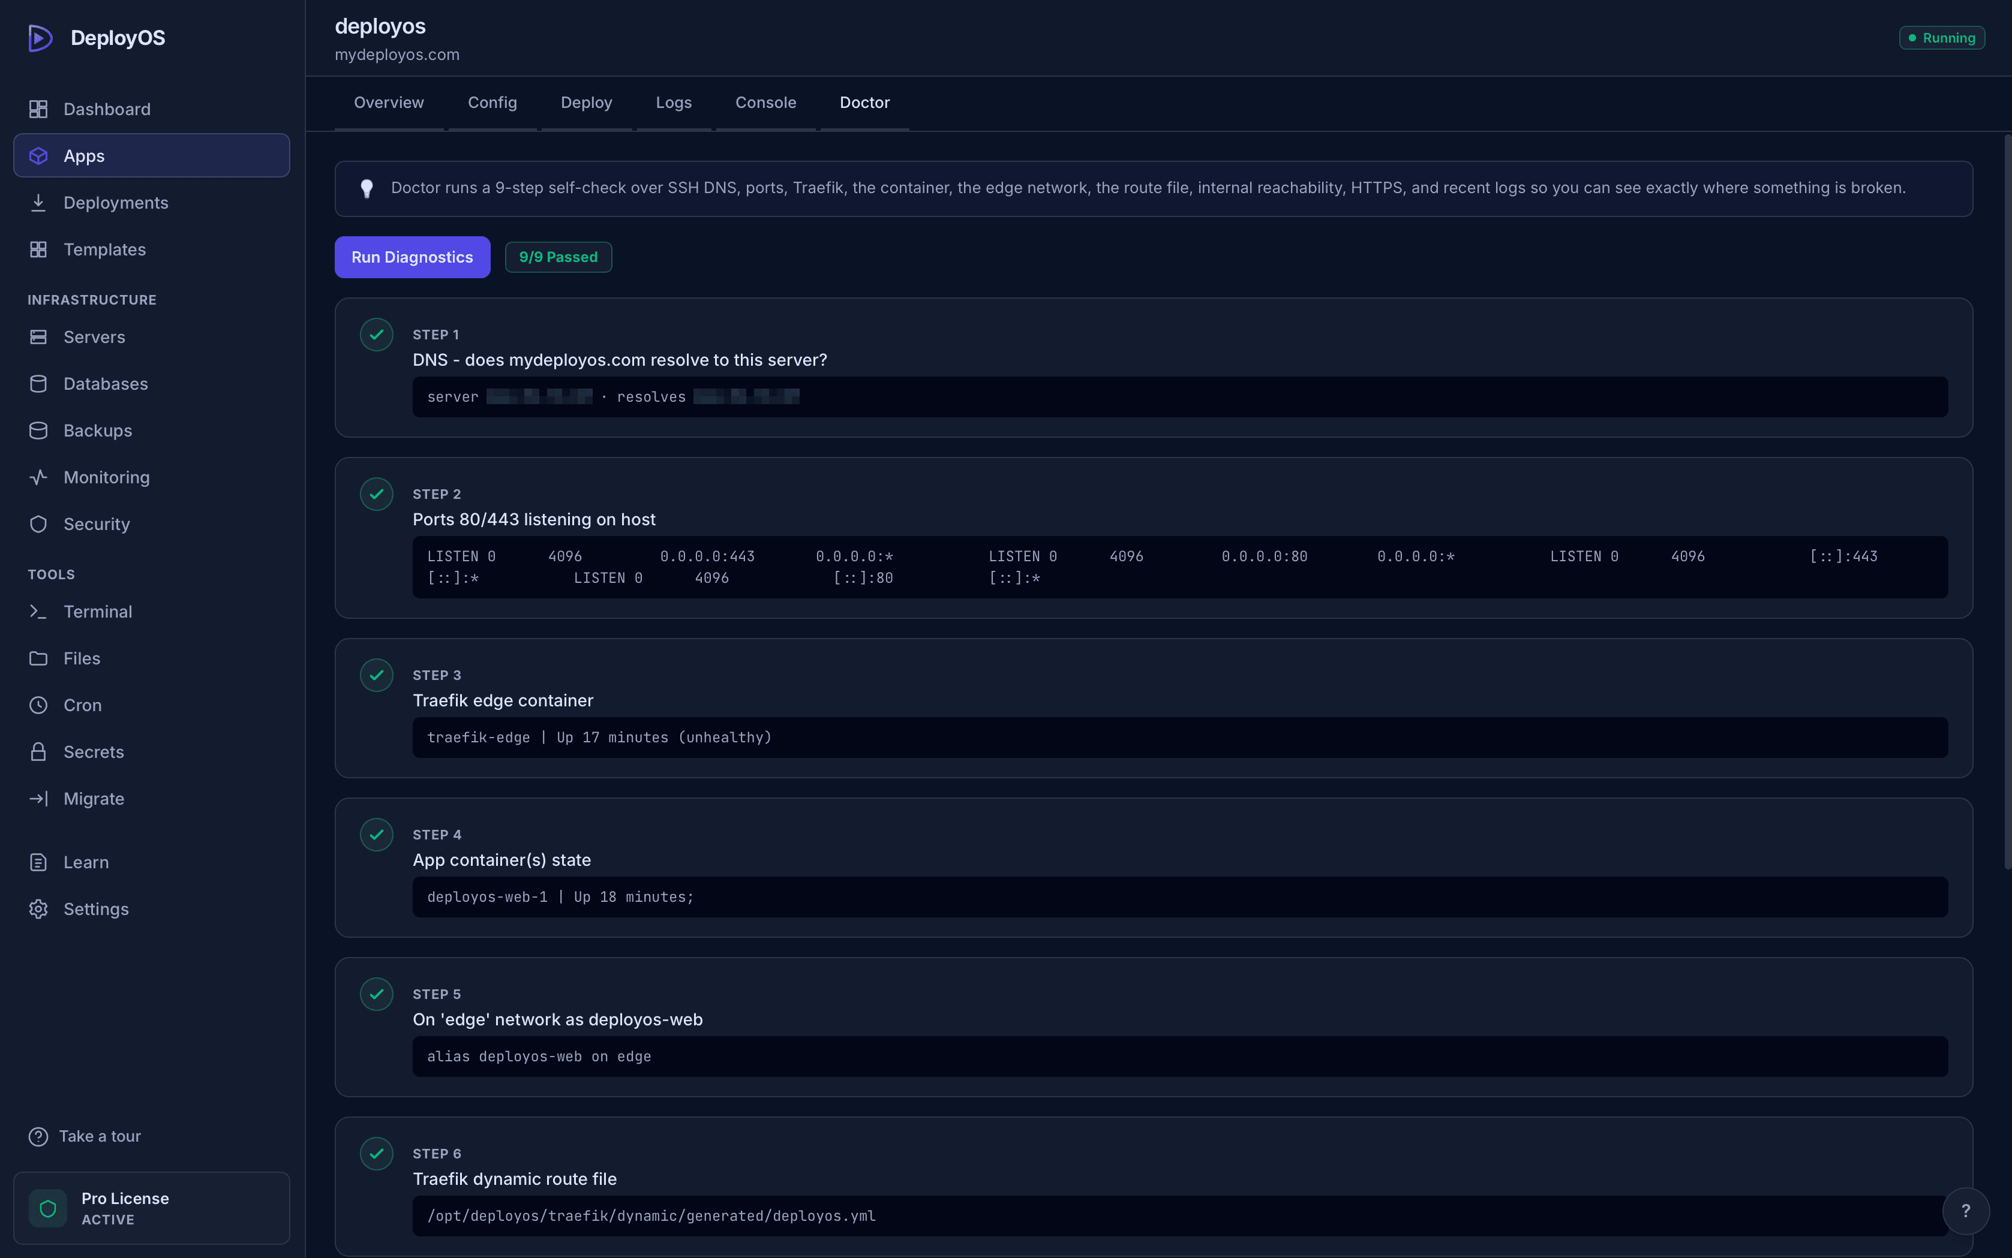Click the Terminal prompt icon
The width and height of the screenshot is (2012, 1258).
coord(38,612)
